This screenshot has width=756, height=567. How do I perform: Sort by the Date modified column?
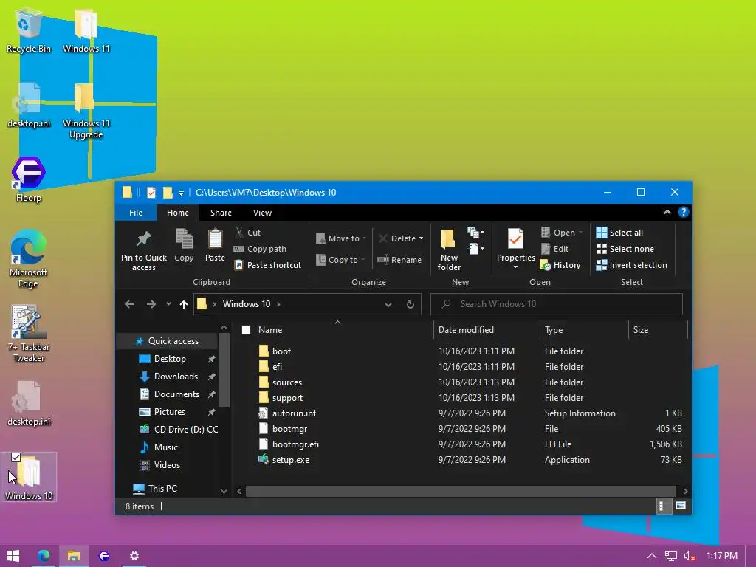coord(487,330)
